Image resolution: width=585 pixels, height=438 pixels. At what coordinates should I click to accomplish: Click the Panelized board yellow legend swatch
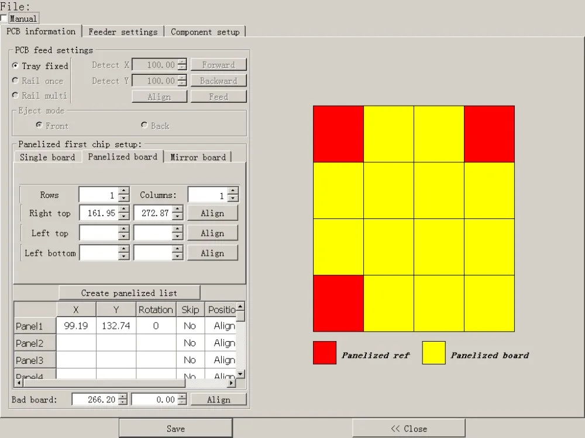pos(434,352)
